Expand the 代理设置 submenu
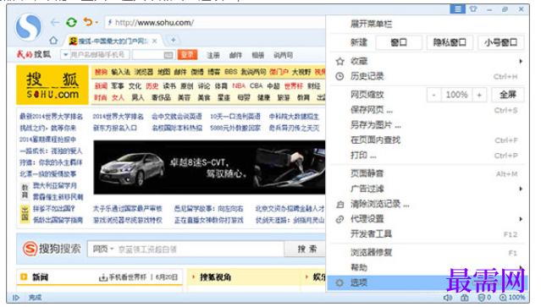Image resolution: width=541 pixels, height=307 pixels. coord(521,219)
